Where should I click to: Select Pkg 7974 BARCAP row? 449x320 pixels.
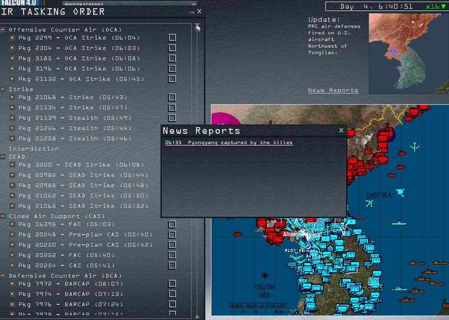(71, 294)
